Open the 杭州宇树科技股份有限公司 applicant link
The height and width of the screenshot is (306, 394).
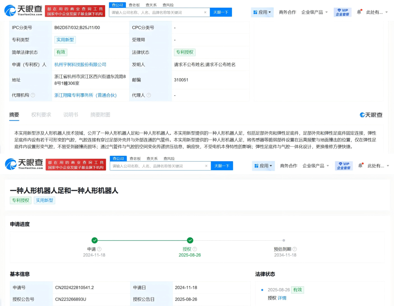(80, 65)
